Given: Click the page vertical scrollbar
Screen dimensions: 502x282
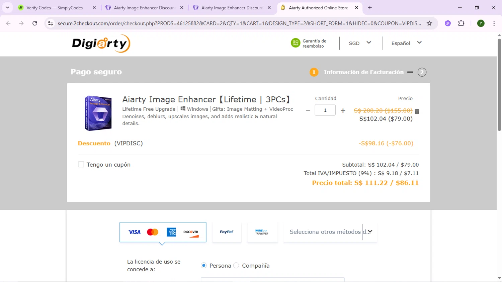Looking at the screenshot, I should (x=499, y=85).
